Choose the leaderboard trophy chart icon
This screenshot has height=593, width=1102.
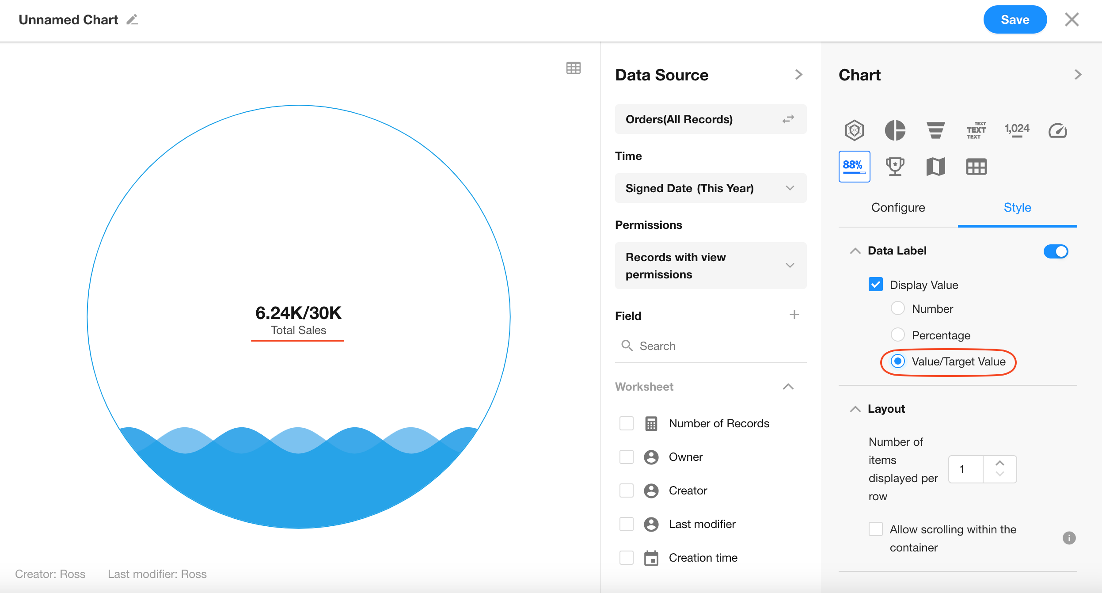[895, 167]
